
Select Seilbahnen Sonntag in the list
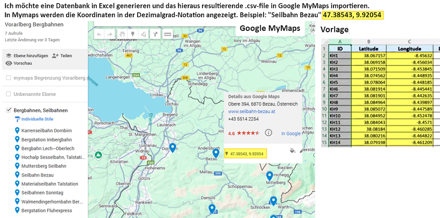pos(42,193)
